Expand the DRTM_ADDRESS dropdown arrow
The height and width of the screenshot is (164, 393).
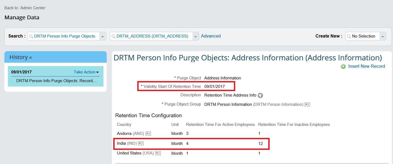point(195,36)
